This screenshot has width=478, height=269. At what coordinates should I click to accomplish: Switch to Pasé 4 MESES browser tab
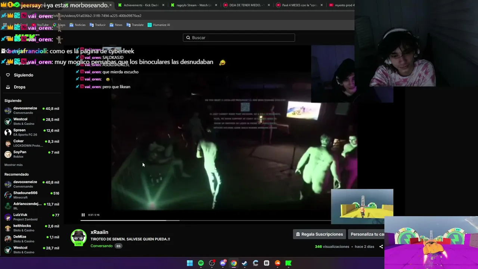[x=299, y=5]
